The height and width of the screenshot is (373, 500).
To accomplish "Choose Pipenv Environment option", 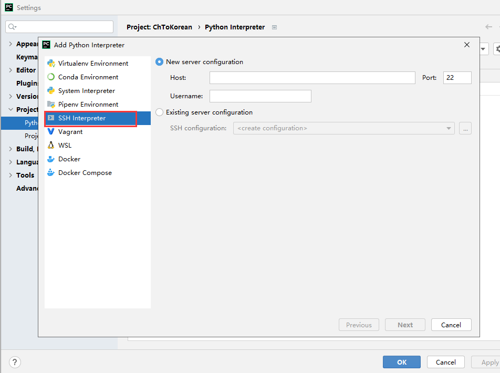I will point(98,105).
